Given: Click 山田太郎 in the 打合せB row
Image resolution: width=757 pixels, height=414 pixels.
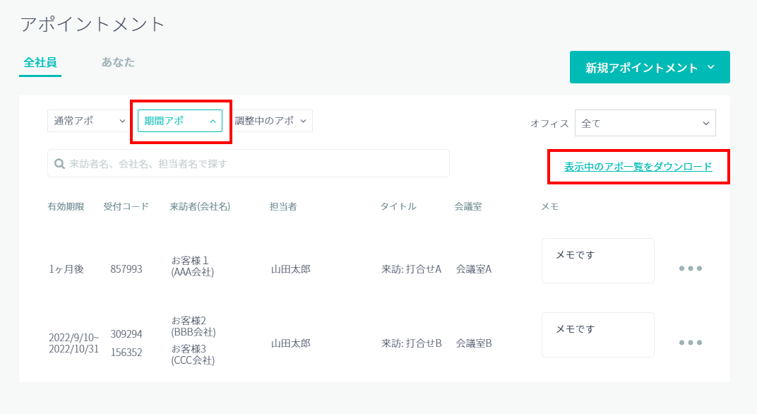Looking at the screenshot, I should coord(291,343).
